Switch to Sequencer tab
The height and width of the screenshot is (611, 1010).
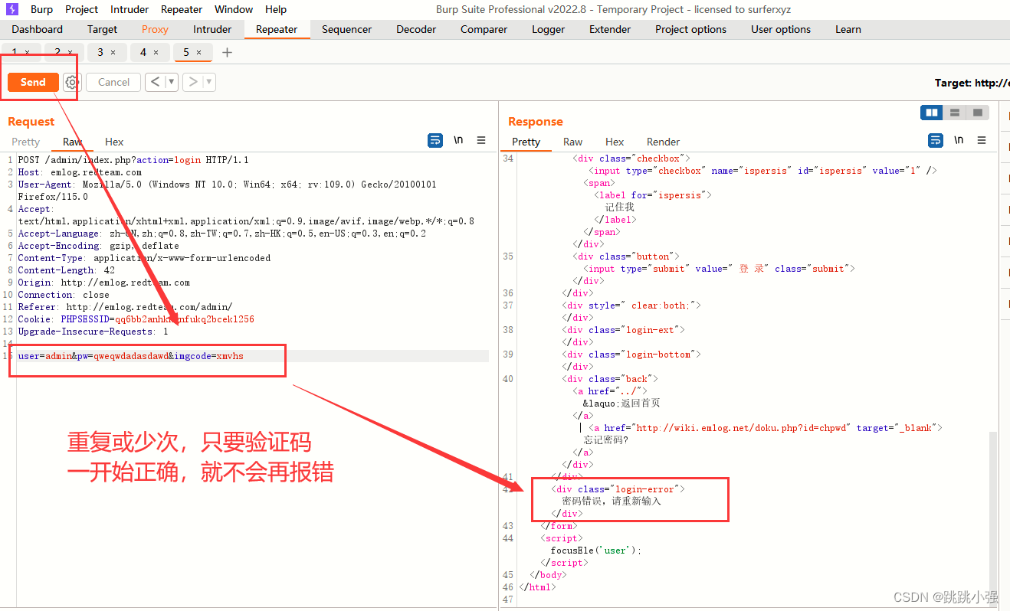click(x=347, y=29)
